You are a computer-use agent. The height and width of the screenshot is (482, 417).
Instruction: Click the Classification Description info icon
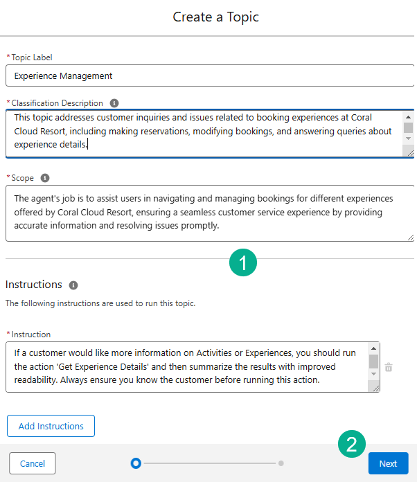click(x=114, y=103)
